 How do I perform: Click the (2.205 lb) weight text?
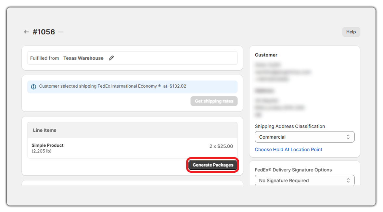[x=42, y=151]
